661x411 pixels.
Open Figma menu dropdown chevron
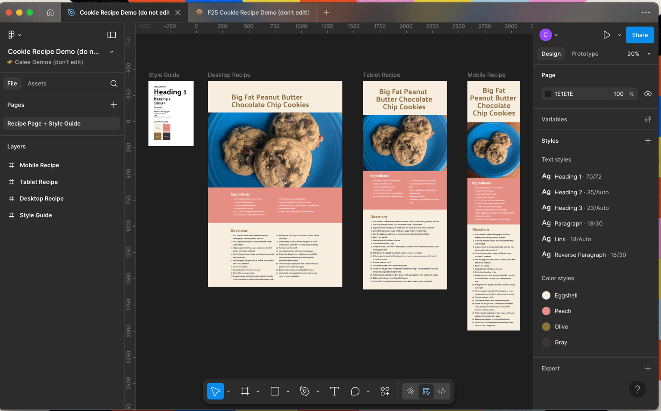(20, 35)
